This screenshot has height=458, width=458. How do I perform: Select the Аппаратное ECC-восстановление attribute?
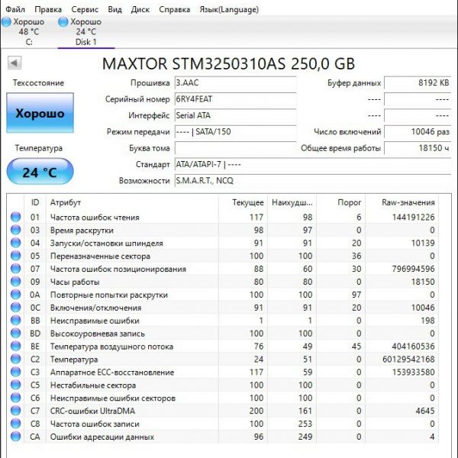pyautogui.click(x=112, y=373)
